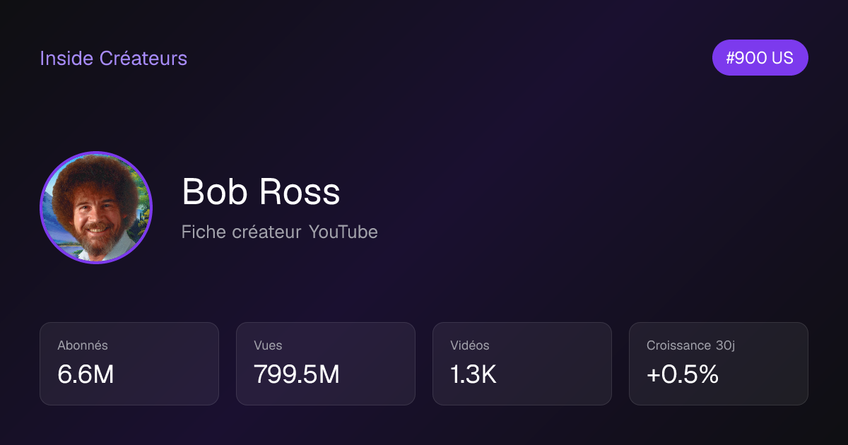Click the 1.3K videos figure

(473, 375)
